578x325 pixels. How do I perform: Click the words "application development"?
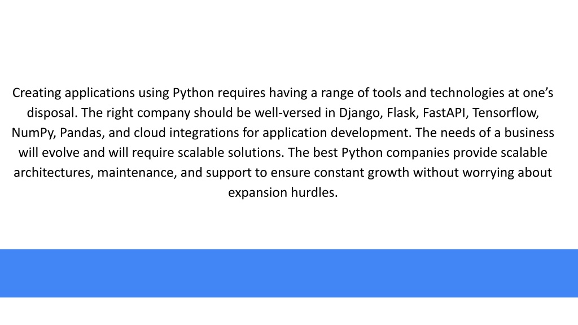(x=336, y=133)
